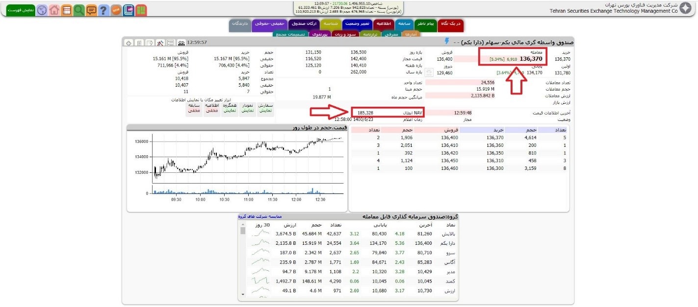Click the last trade price 136,370
This screenshot has height=307, width=698.
point(532,59)
